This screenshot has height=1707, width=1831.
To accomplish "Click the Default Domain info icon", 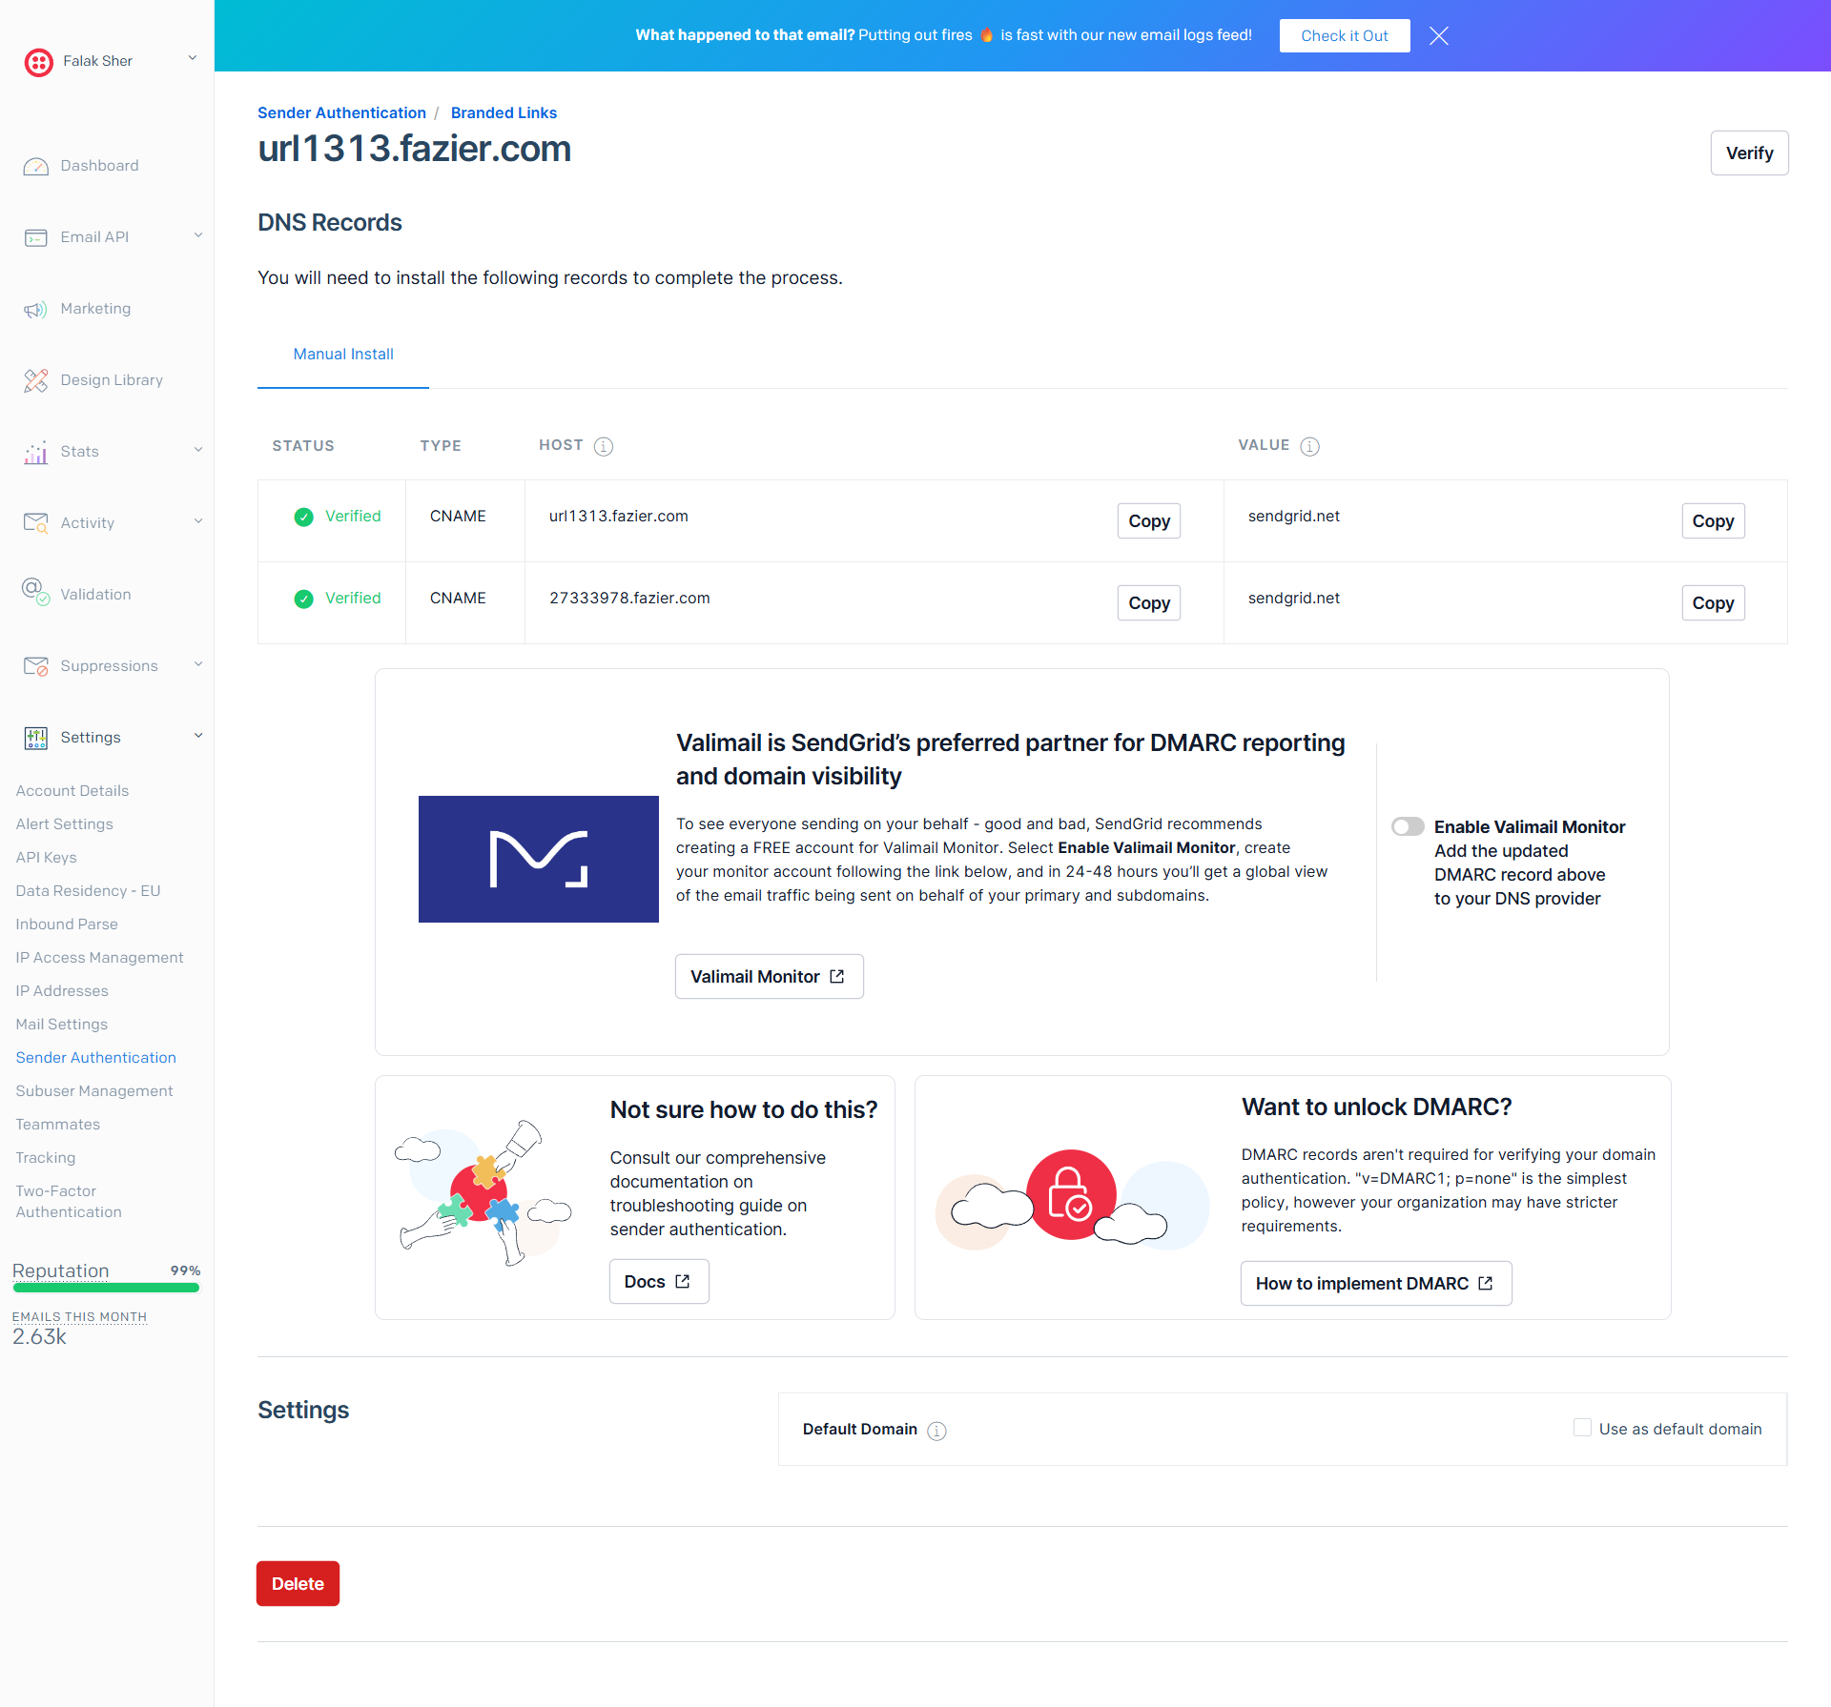I will (937, 1431).
